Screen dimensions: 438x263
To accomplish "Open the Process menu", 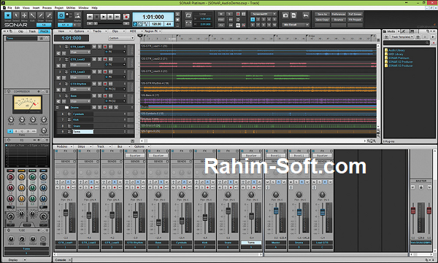I will (47, 8).
